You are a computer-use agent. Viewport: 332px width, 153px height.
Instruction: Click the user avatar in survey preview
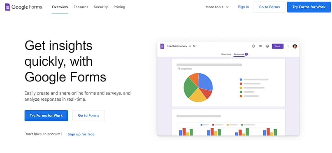(295, 46)
